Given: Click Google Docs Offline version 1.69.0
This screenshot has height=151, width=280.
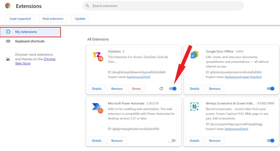Looking at the screenshot, I should (239, 51).
